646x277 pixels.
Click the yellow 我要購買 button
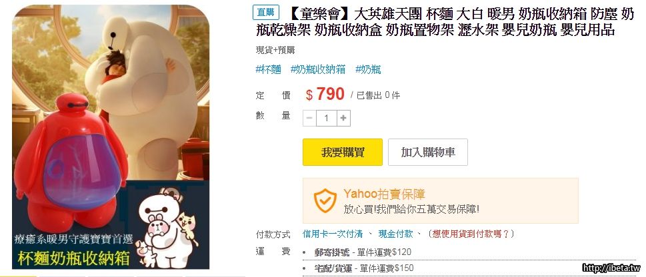point(343,152)
